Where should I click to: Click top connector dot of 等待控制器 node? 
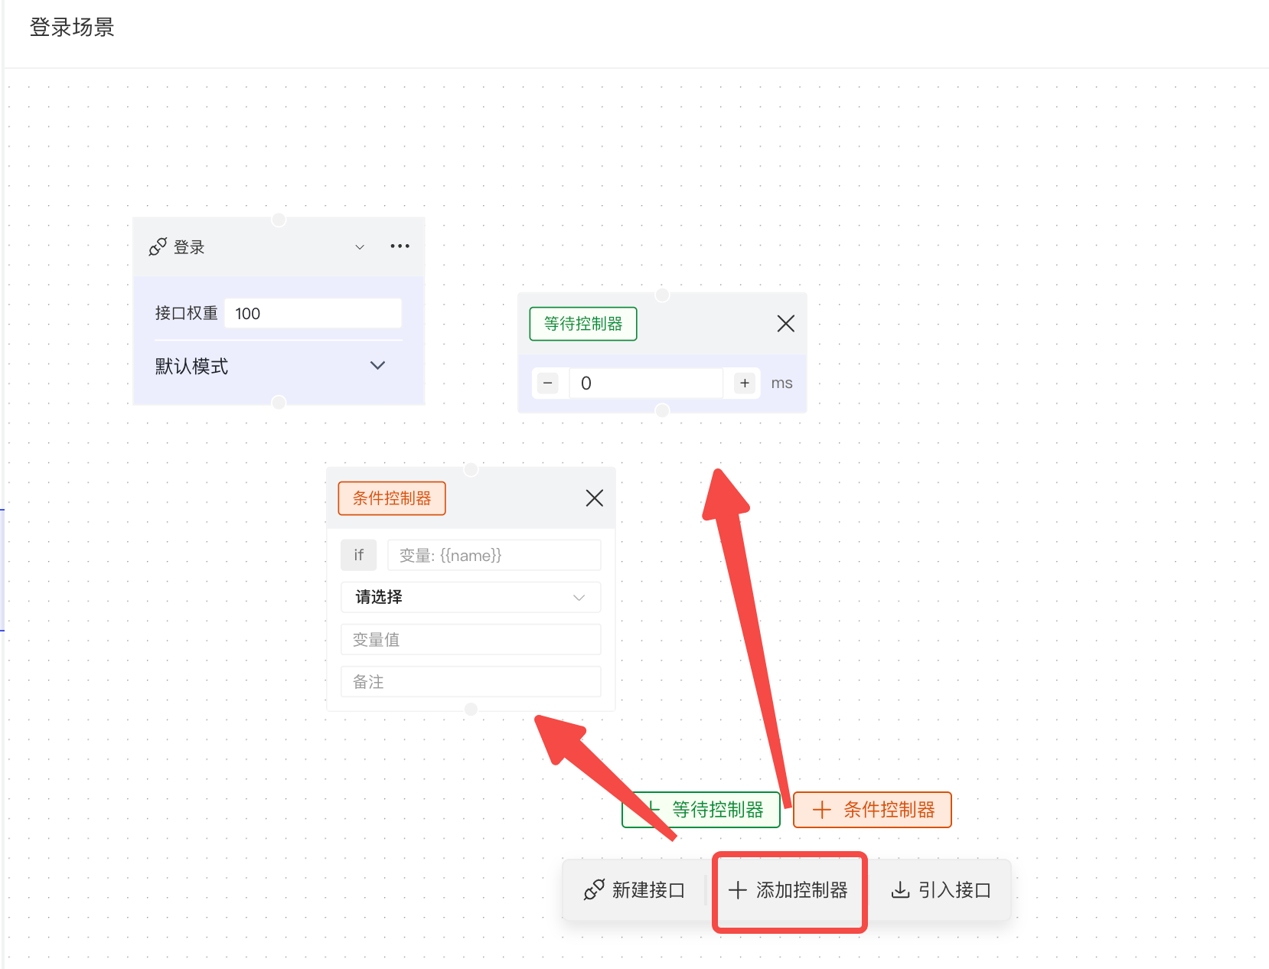tap(662, 295)
